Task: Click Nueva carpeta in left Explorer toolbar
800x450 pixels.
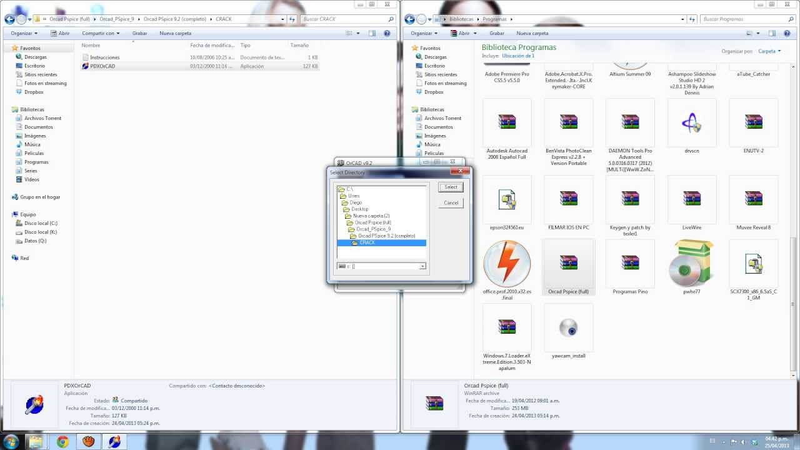Action: tap(175, 33)
